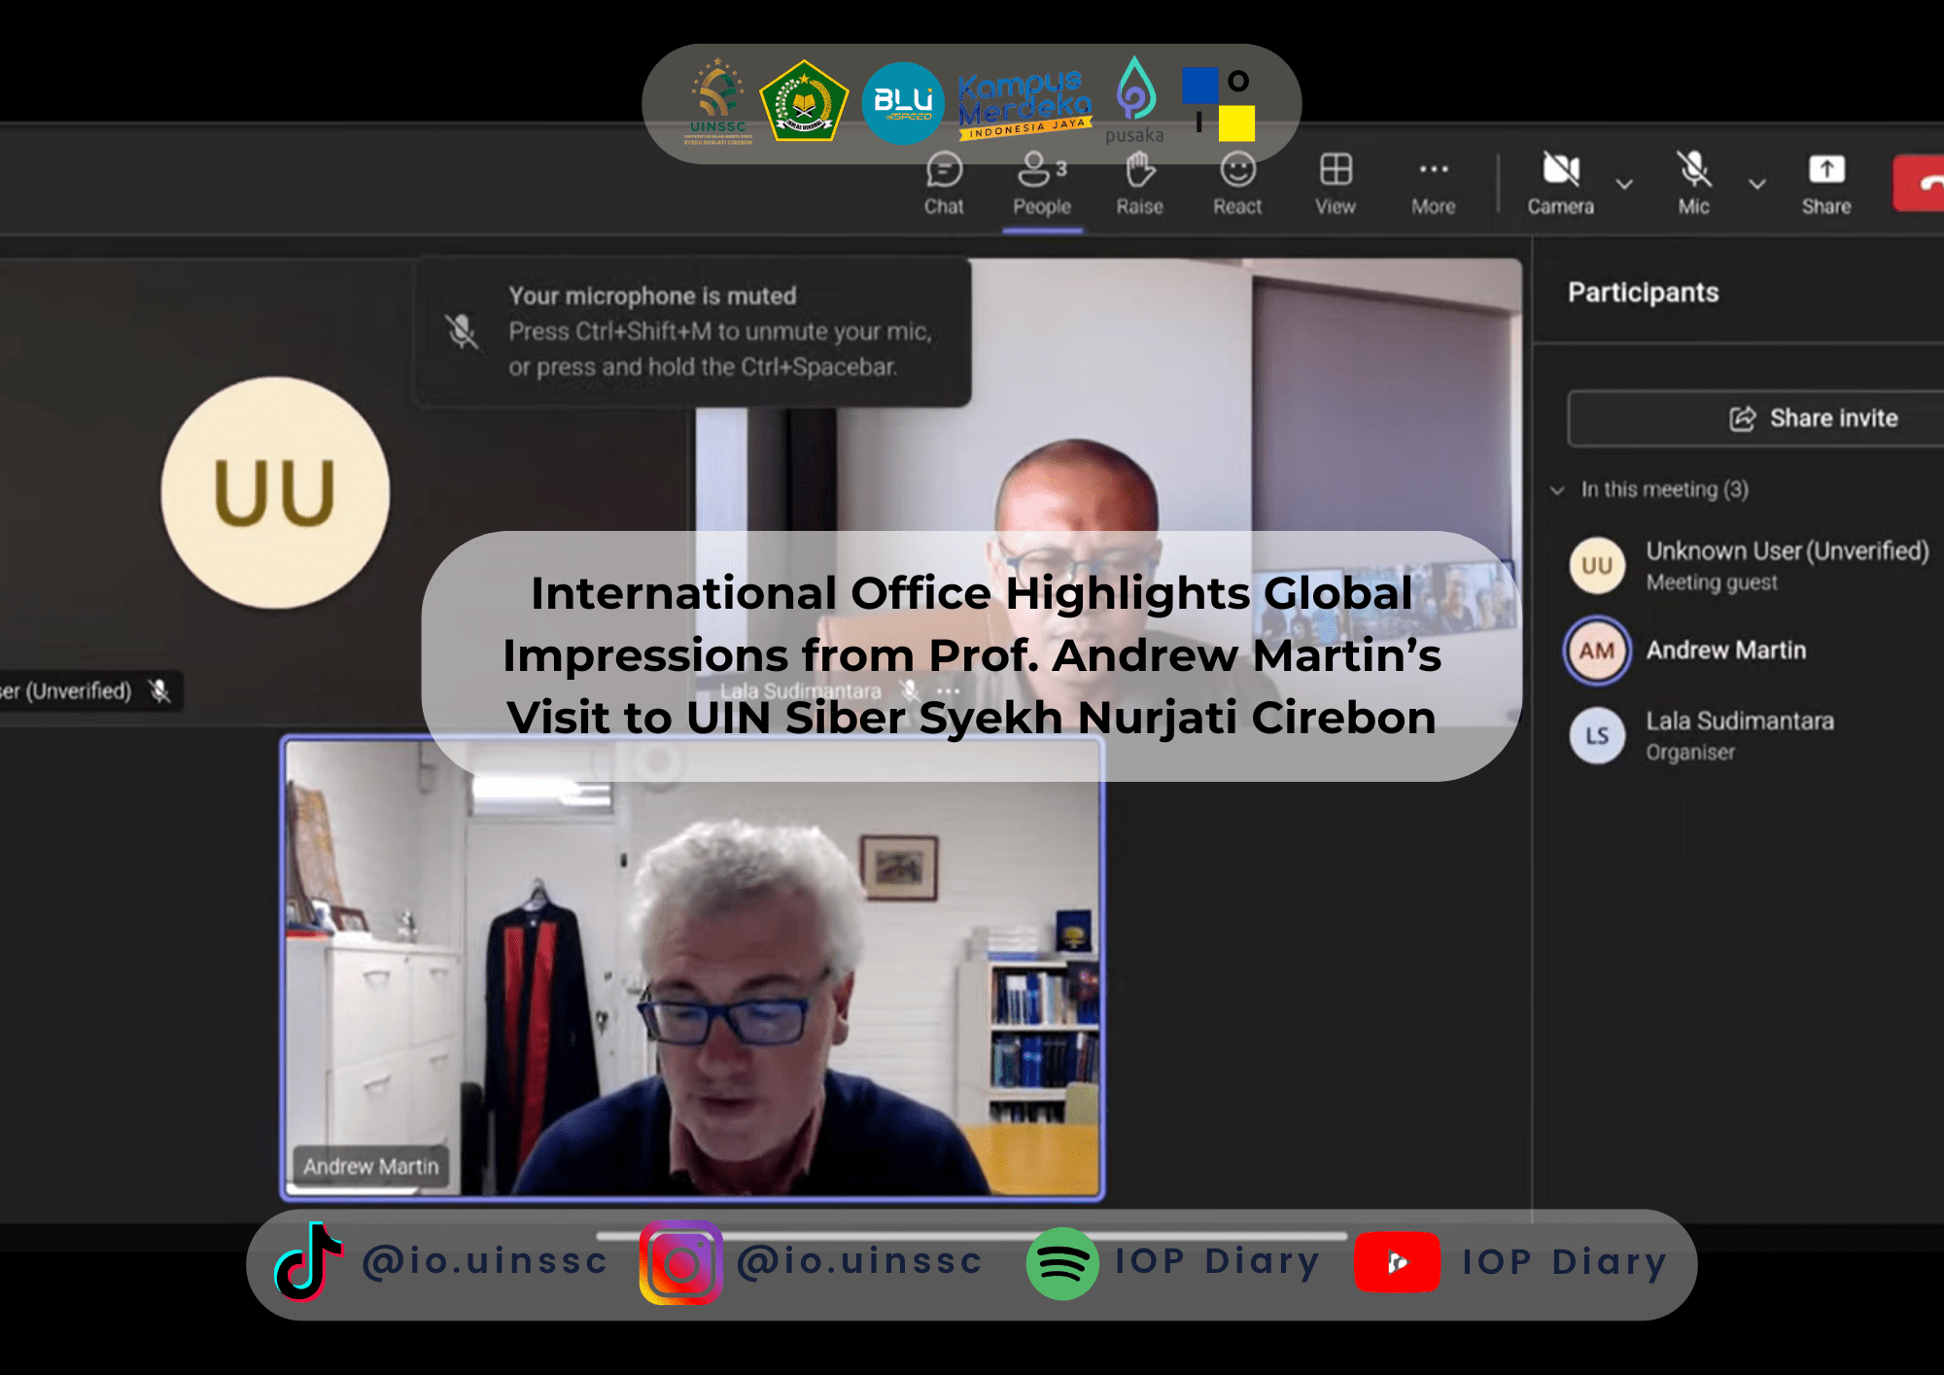1944x1375 pixels.
Task: Select Andrew Martin's video tile
Action: 692,968
